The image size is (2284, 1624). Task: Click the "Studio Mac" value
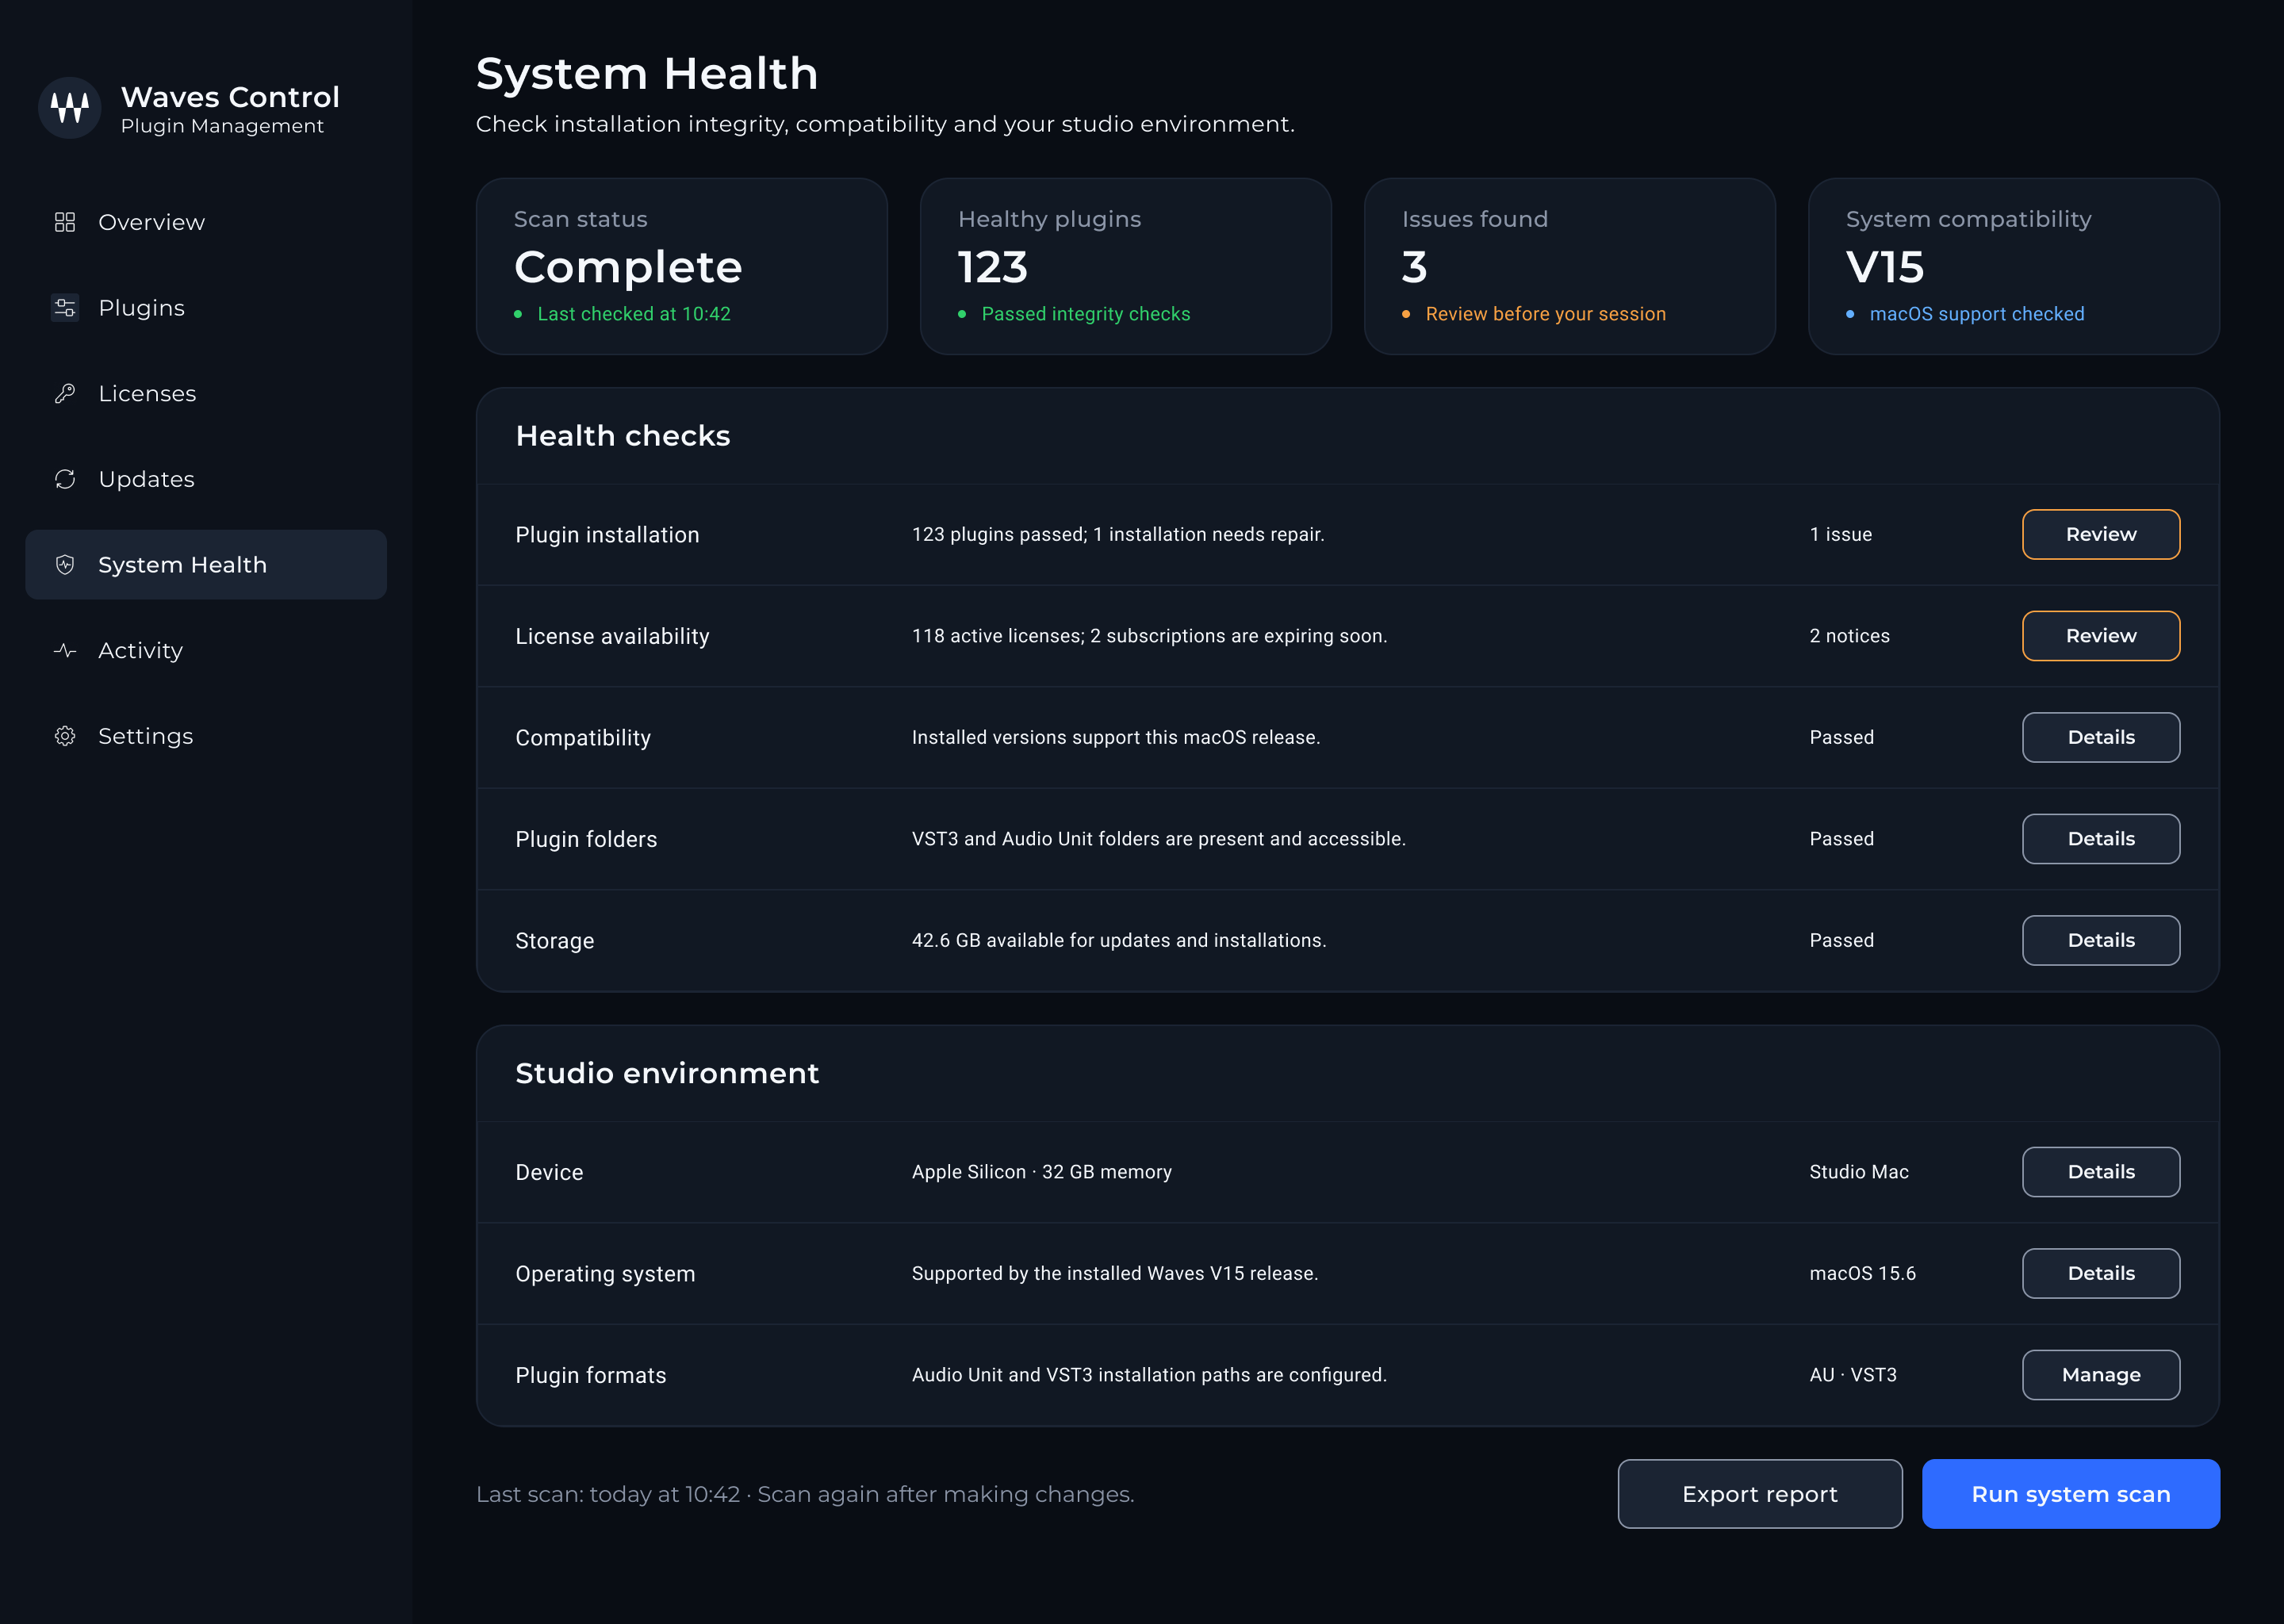(x=1859, y=1172)
